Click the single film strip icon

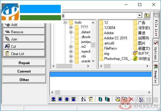[x=100, y=99]
